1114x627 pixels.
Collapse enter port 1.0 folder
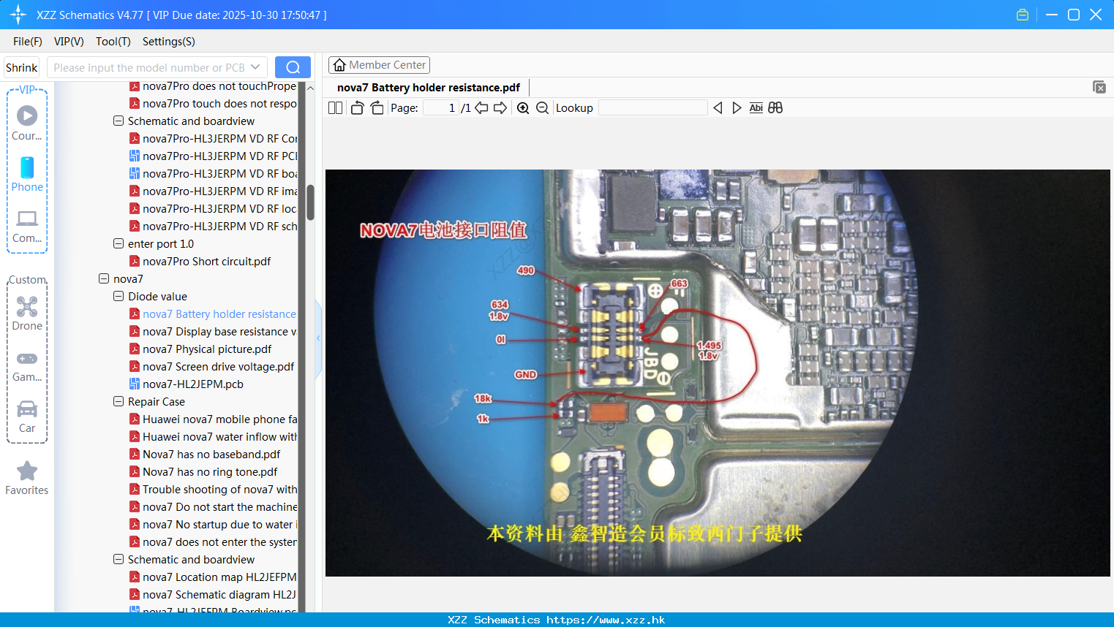tap(118, 243)
